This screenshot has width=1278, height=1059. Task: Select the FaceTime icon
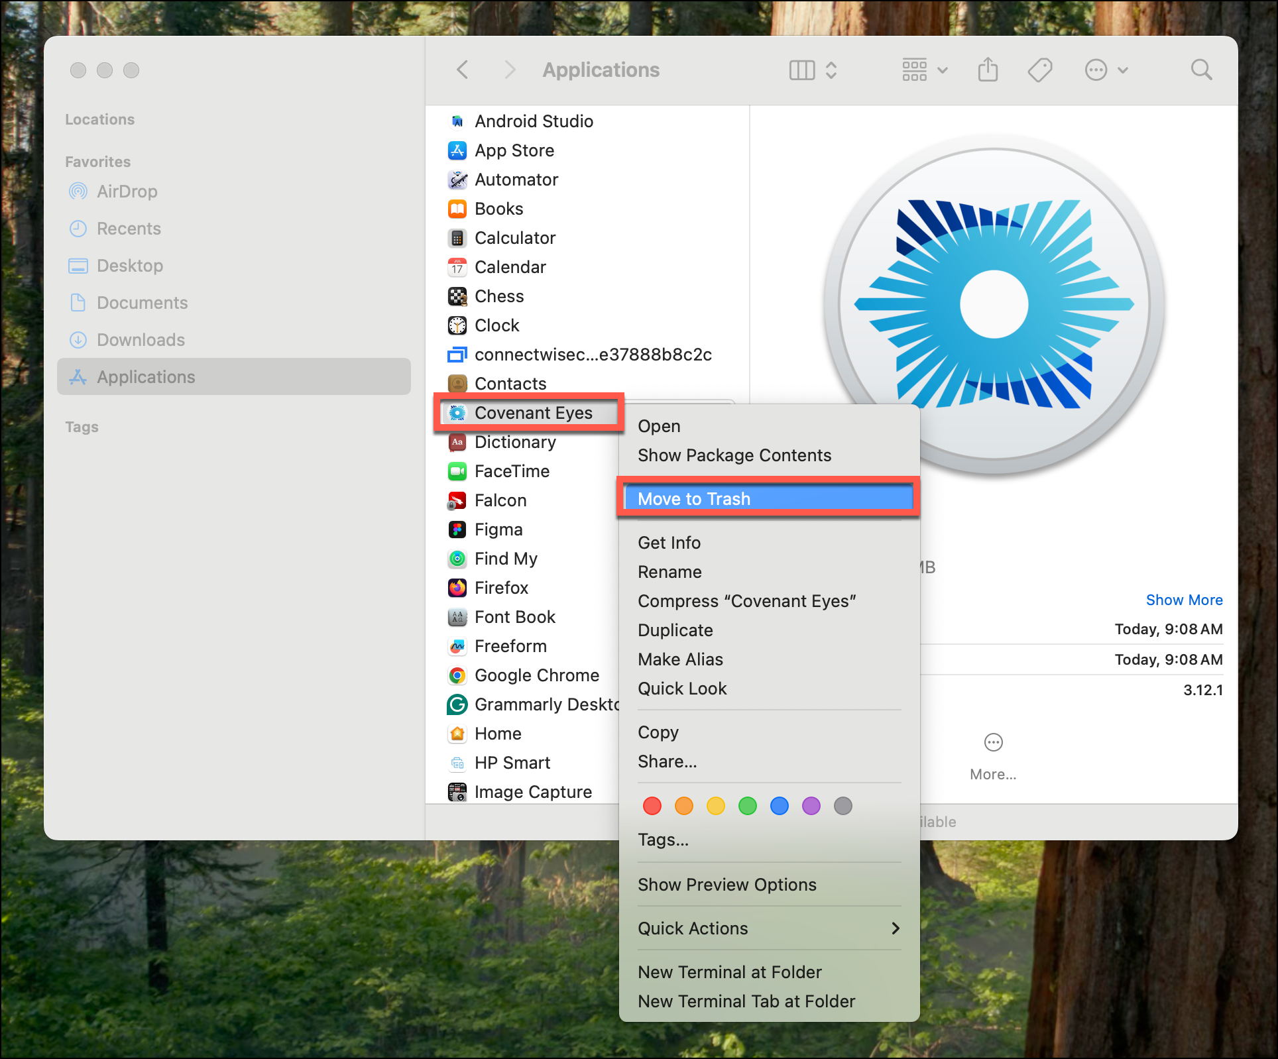coord(457,471)
